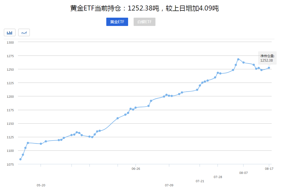Click the 07-09 x-axis date label
This screenshot has width=299, height=196.
click(x=169, y=185)
